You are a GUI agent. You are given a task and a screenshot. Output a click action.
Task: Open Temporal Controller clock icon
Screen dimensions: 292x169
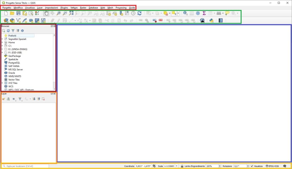tap(133, 13)
